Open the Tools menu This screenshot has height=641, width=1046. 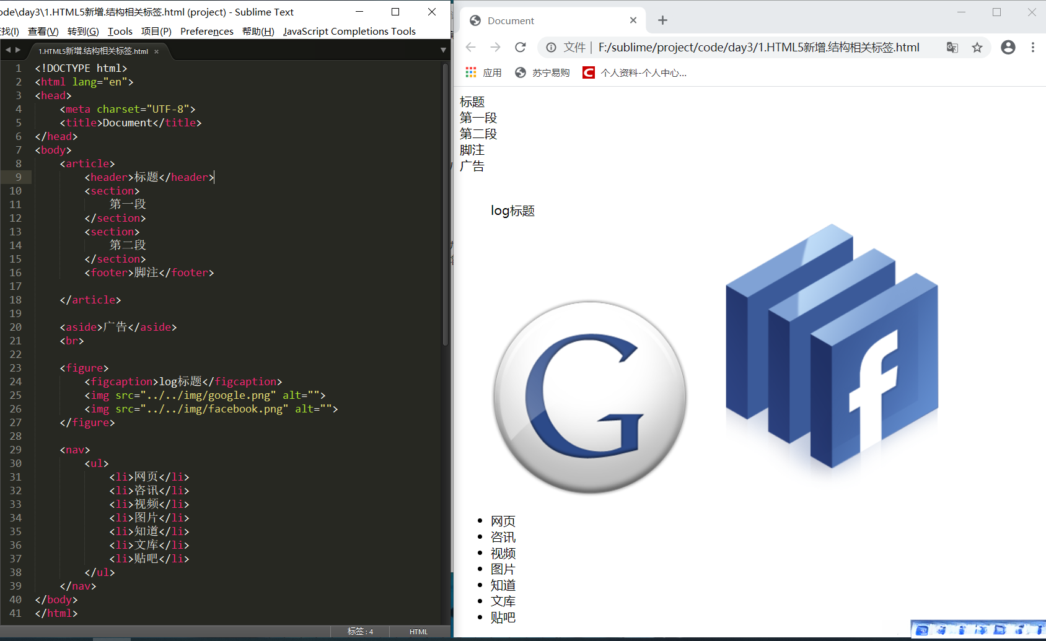[120, 32]
